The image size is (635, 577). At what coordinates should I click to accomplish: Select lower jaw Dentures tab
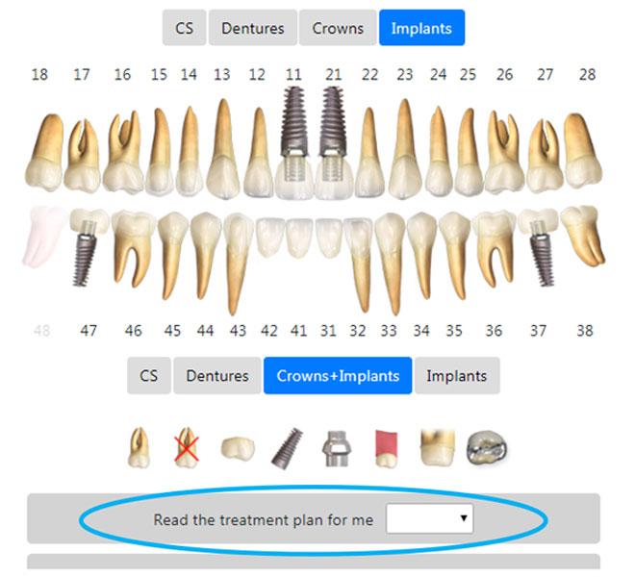pyautogui.click(x=217, y=376)
